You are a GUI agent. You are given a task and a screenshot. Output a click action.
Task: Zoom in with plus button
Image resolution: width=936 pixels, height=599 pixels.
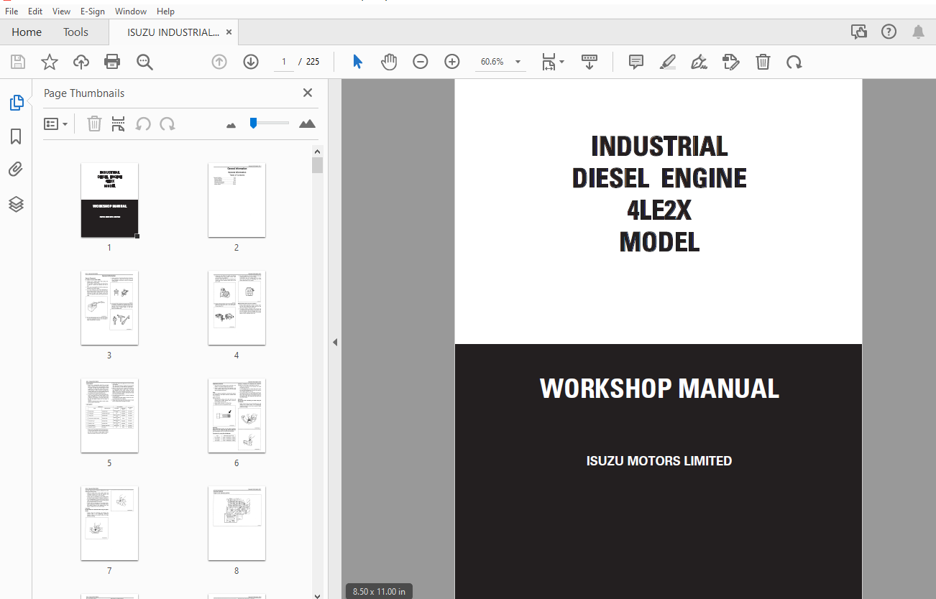tap(452, 62)
